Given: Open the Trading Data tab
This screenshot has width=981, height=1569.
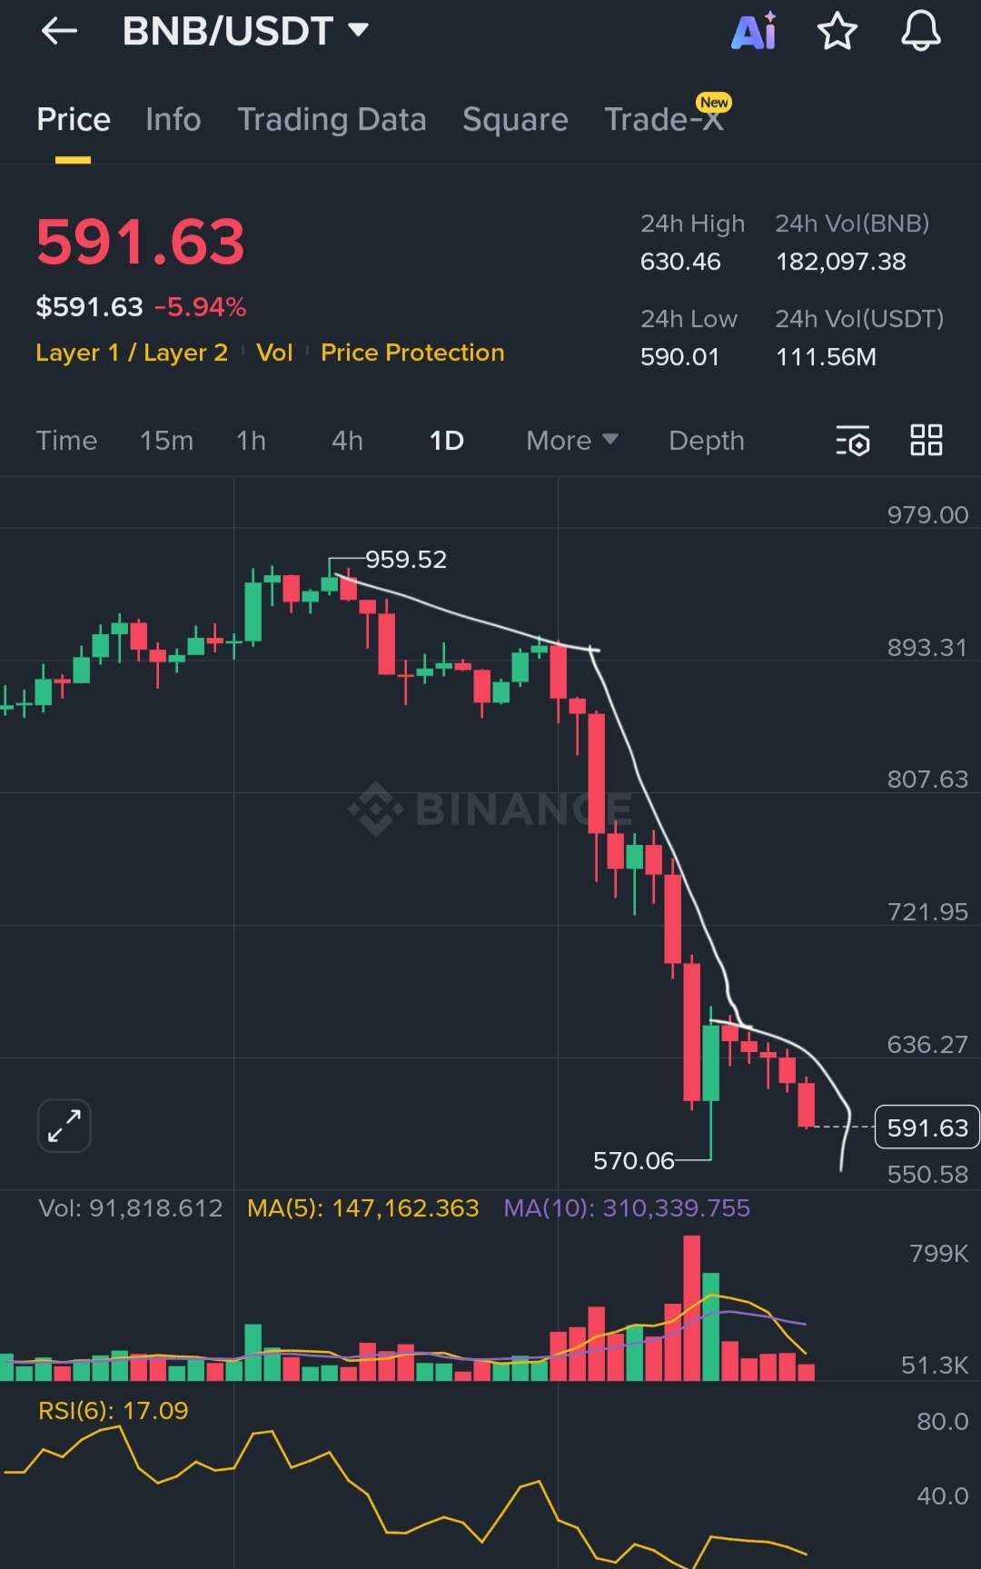Looking at the screenshot, I should click(x=332, y=120).
